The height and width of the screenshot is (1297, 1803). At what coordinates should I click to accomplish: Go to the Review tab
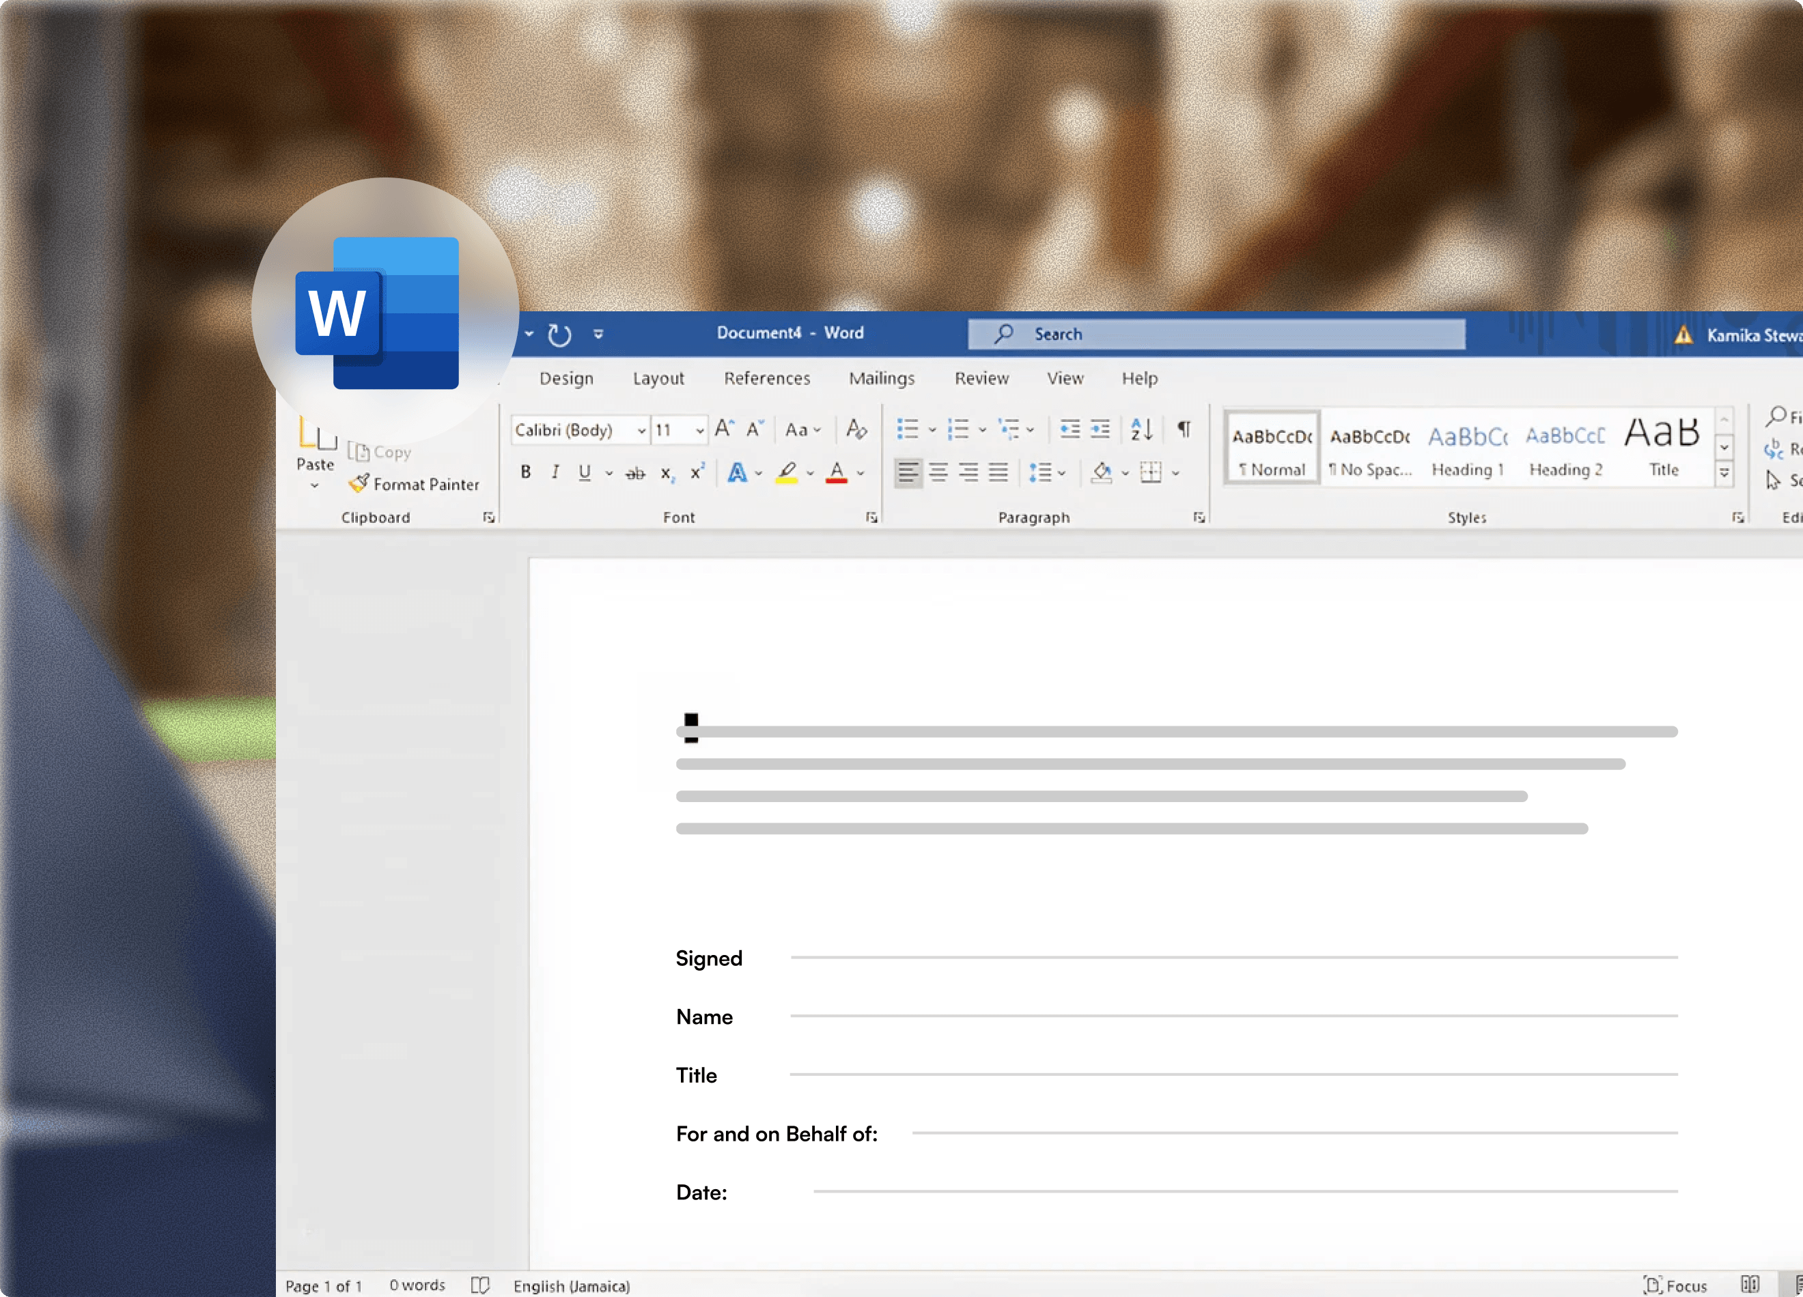click(982, 378)
